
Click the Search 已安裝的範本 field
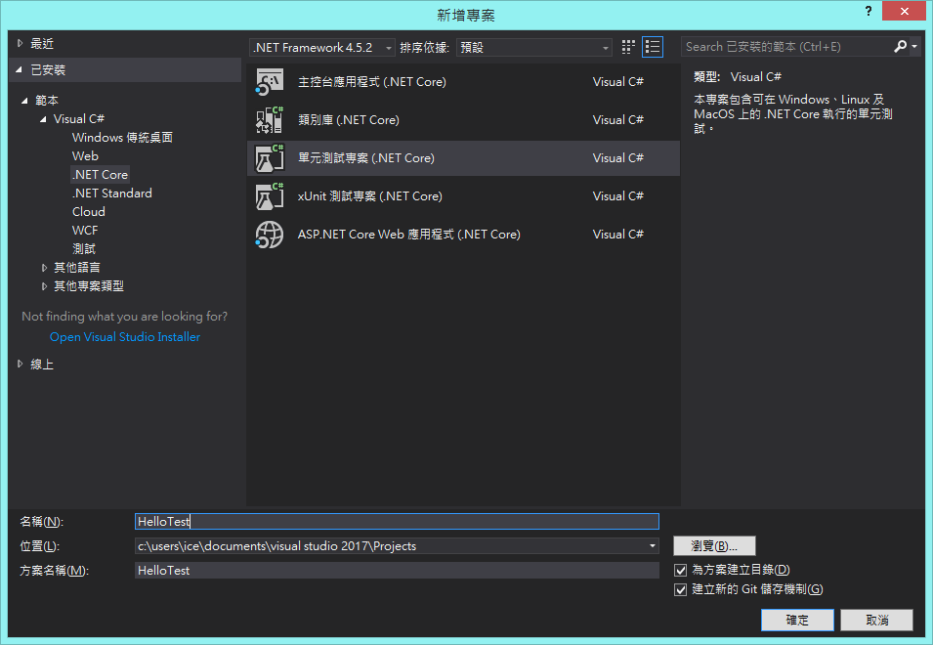(x=786, y=46)
